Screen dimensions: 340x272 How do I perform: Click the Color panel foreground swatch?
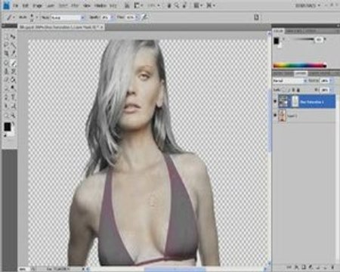277,41
